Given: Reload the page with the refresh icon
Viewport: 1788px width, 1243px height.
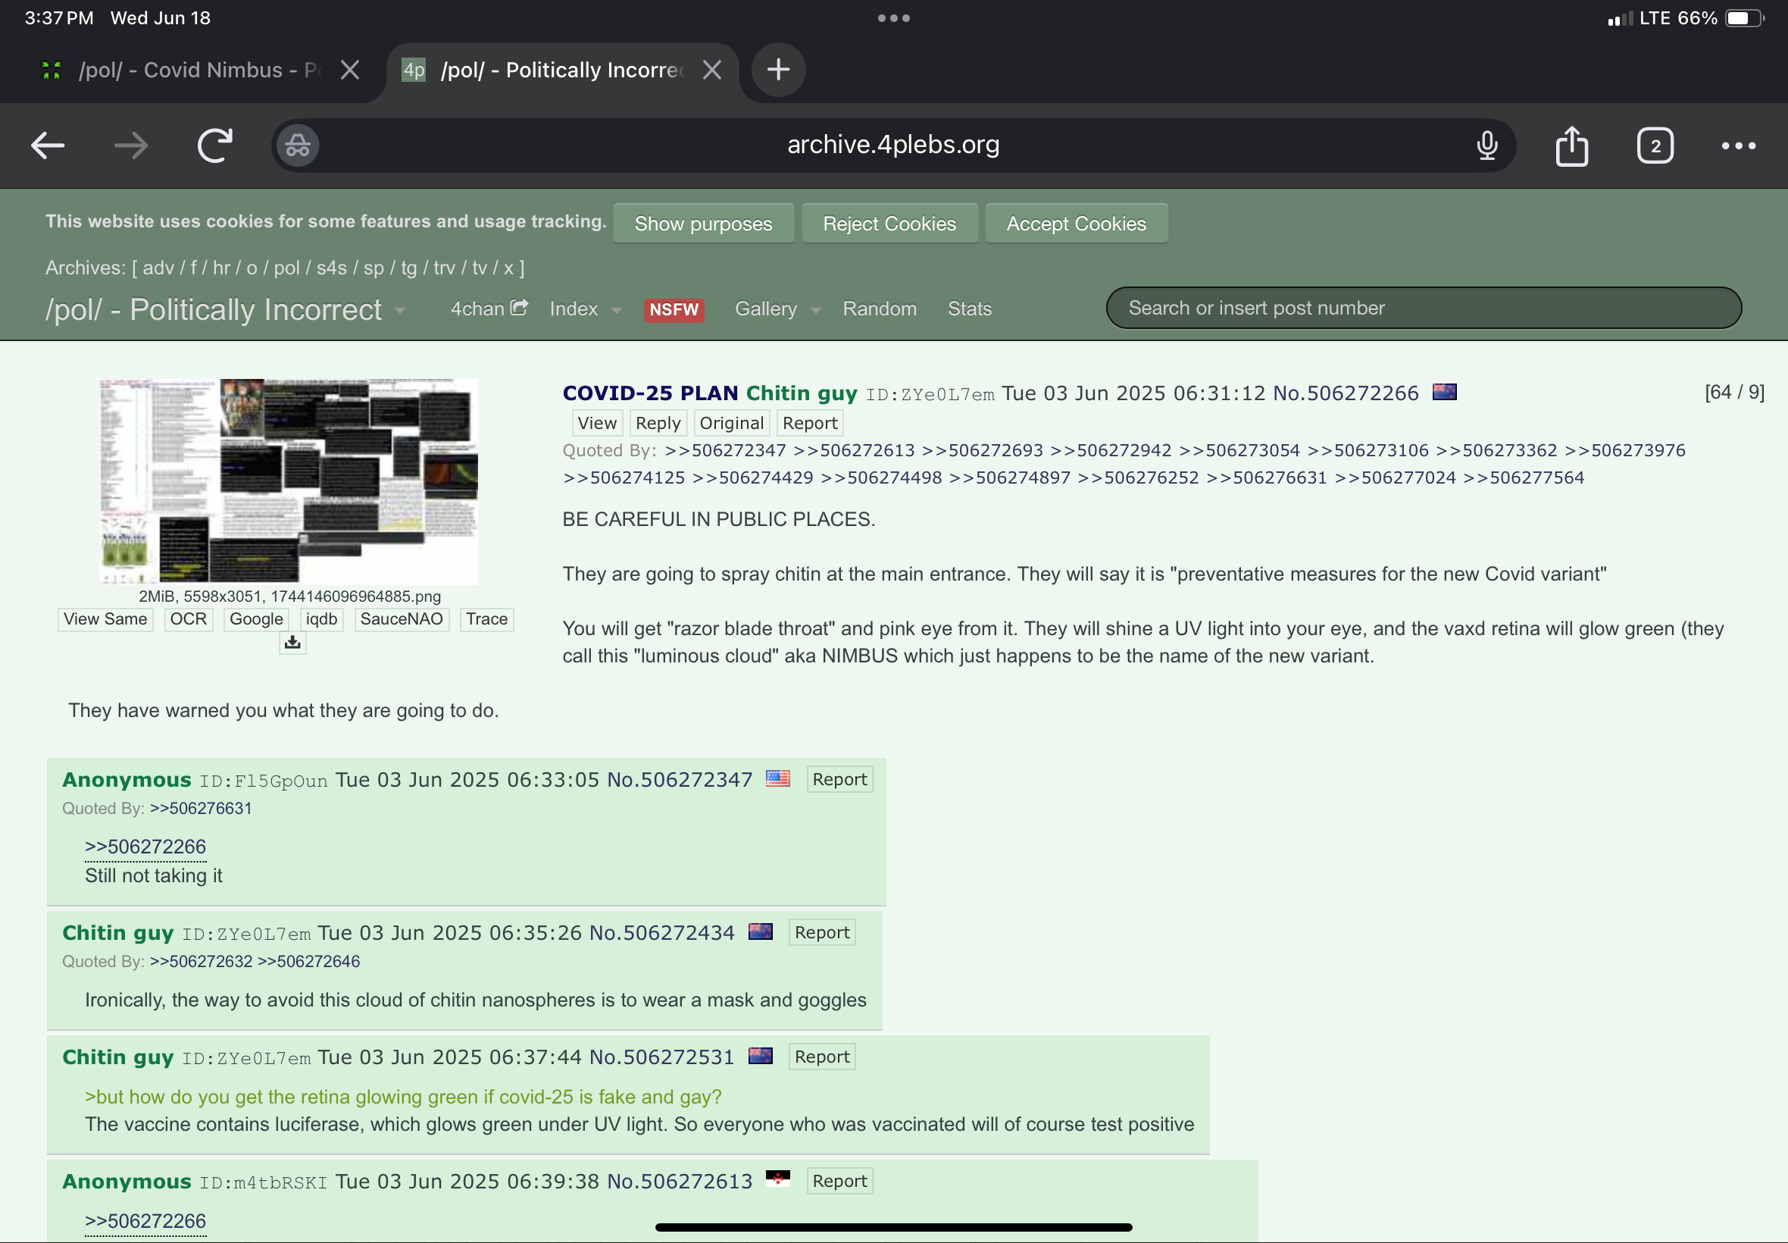Looking at the screenshot, I should coord(215,145).
